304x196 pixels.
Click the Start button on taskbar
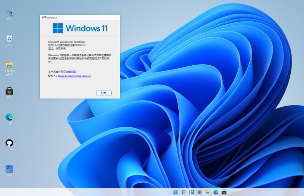pyautogui.click(x=175, y=192)
